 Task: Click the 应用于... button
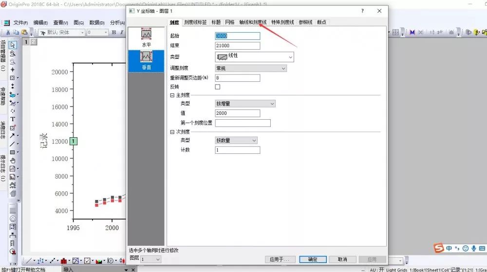click(279, 259)
